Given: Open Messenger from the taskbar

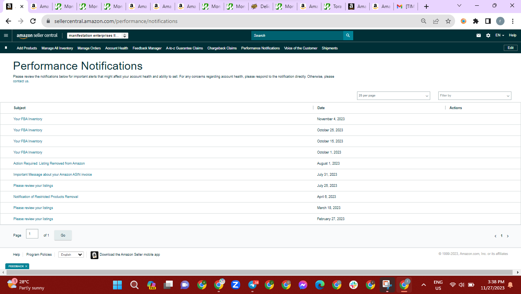Looking at the screenshot, I should (303, 285).
